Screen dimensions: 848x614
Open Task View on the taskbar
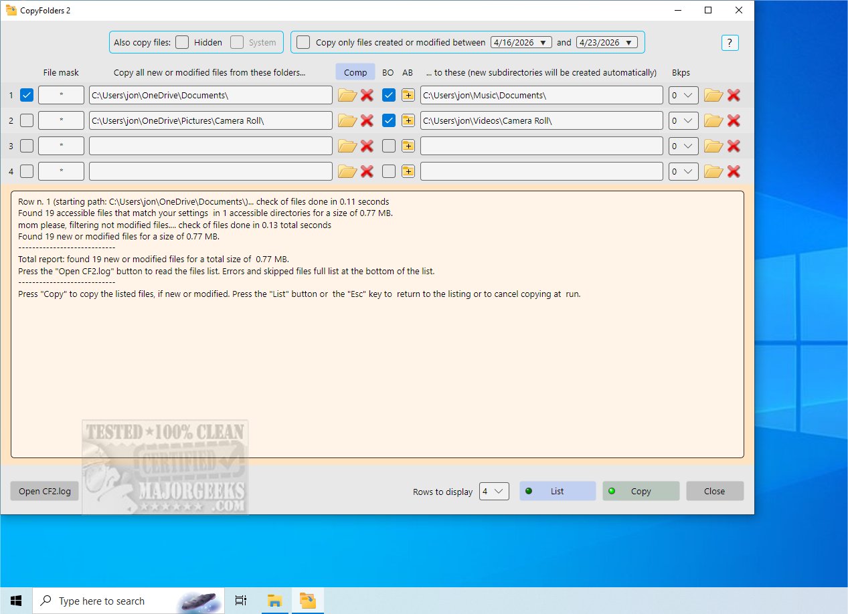point(241,601)
